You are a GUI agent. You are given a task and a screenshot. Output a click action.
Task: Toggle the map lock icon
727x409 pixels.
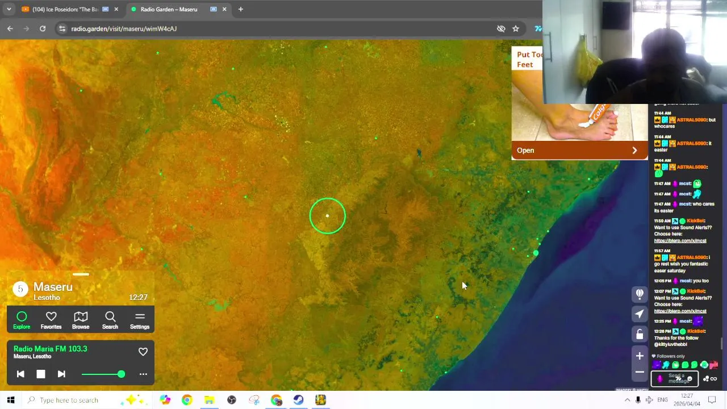(640, 334)
